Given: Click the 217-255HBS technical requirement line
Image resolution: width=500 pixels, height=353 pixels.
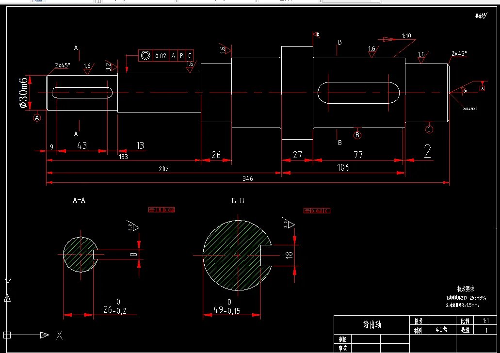Looking at the screenshot, I should 466,298.
